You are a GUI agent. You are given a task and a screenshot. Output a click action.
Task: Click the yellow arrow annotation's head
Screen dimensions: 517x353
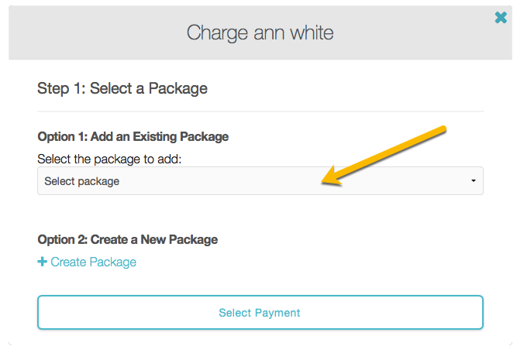(x=329, y=180)
